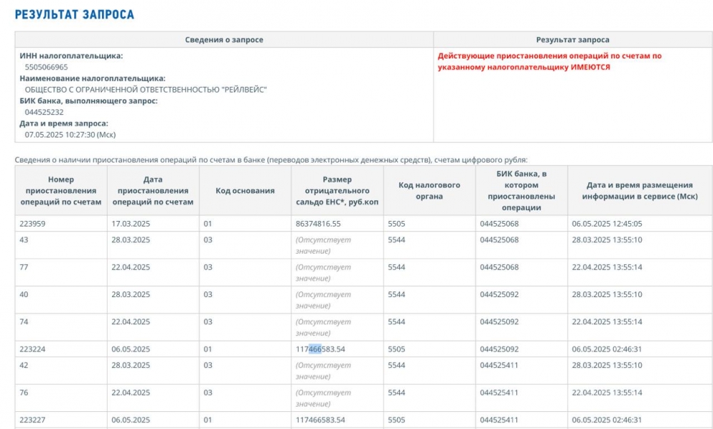The height and width of the screenshot is (429, 713).
Task: Click the company name ООО "РЕЙЛВЕЙС"
Action: (x=146, y=90)
